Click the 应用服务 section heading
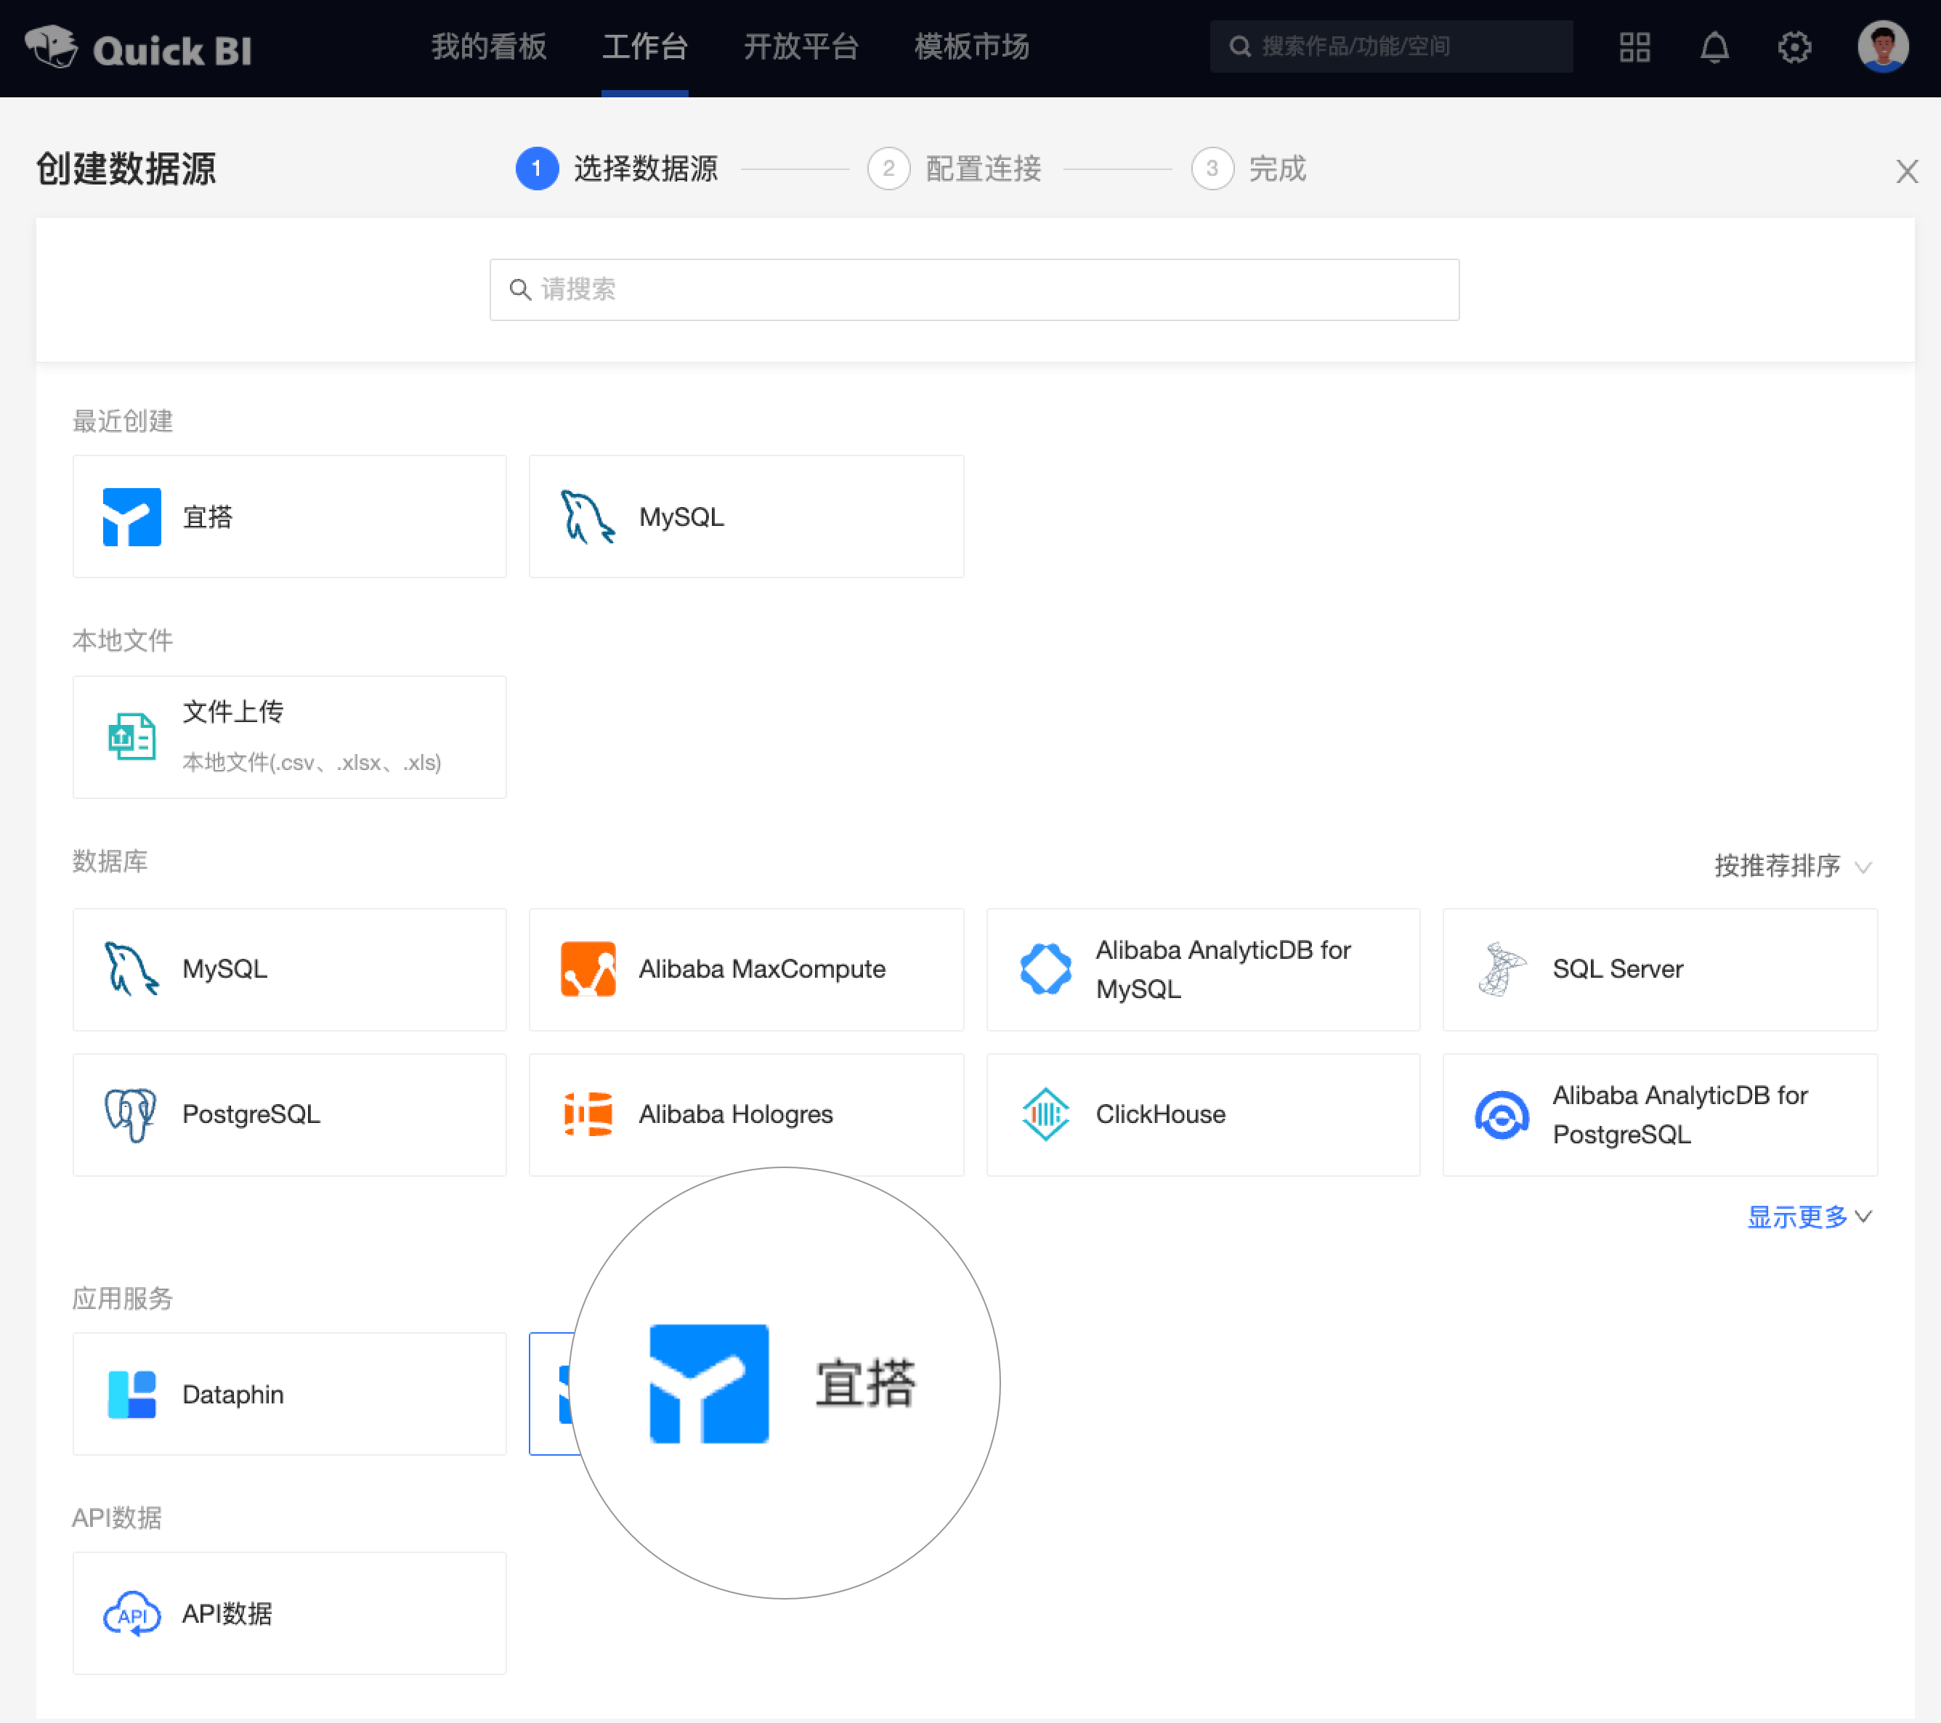This screenshot has width=1941, height=1723. [123, 1298]
